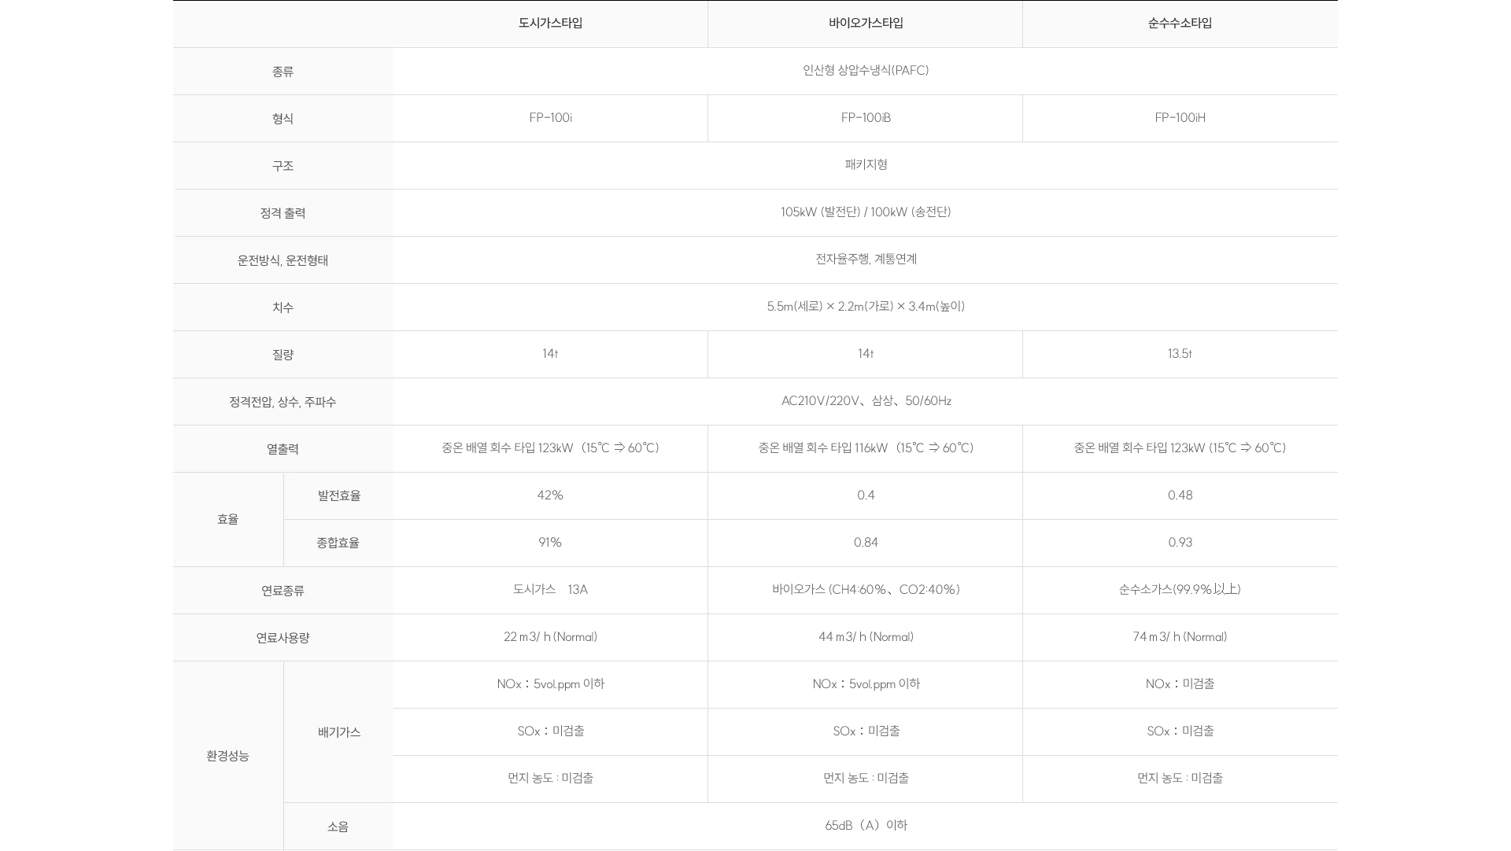This screenshot has height=851, width=1511.
Task: Click the 105kW rated output value
Action: tap(866, 212)
